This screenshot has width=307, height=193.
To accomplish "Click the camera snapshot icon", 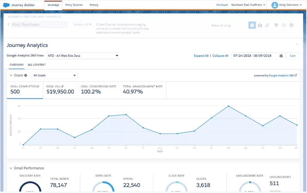I will (260, 25).
